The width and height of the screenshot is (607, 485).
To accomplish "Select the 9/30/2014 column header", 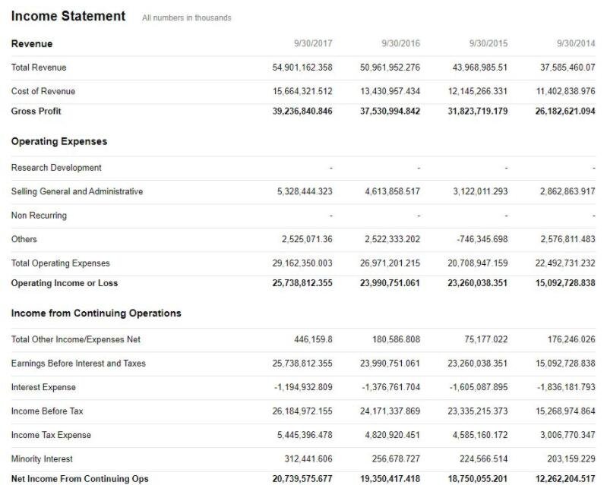I will [576, 43].
